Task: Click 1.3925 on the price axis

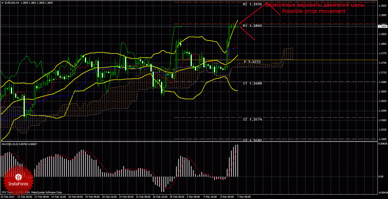Action: click(x=382, y=6)
